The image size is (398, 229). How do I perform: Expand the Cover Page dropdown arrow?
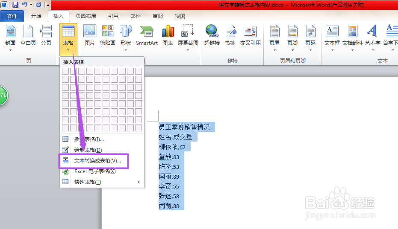click(x=10, y=50)
